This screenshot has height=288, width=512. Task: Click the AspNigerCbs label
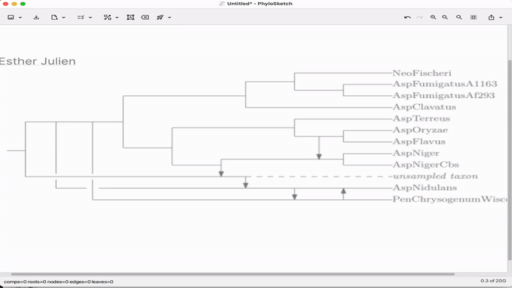tap(426, 164)
